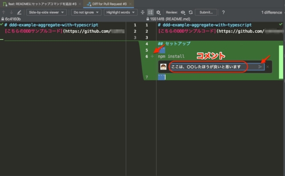Click the npm install line in right pane
This screenshot has width=285, height=176.
point(171,56)
